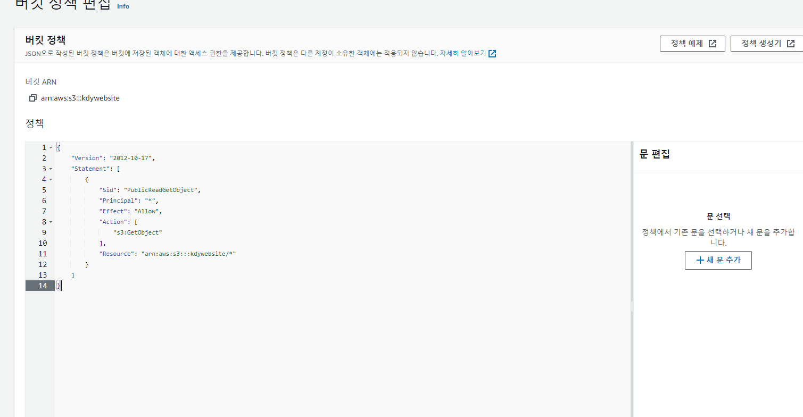Click the "Principal": "*" line
This screenshot has height=417, width=803.
click(129, 201)
